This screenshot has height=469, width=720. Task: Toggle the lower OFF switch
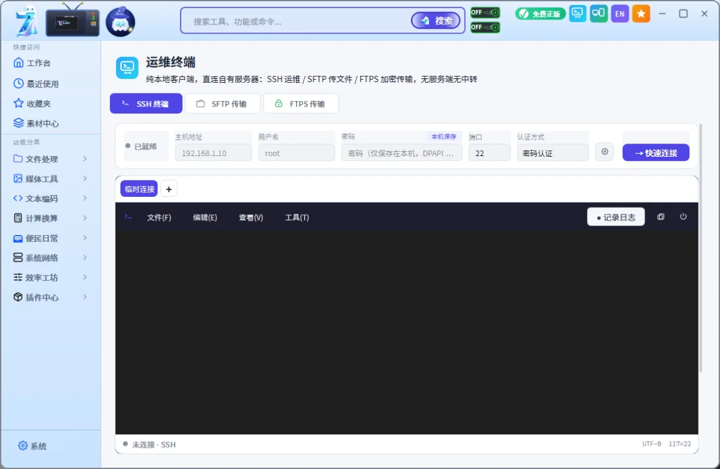click(485, 28)
